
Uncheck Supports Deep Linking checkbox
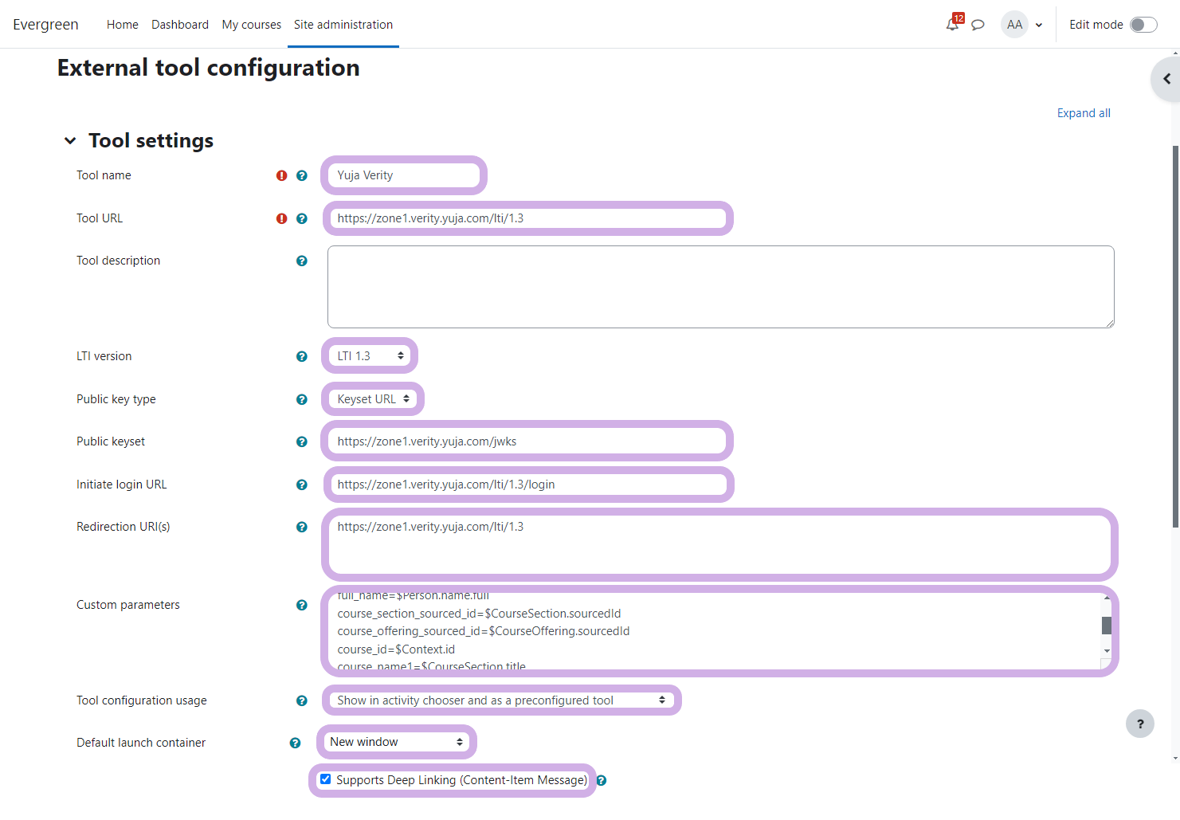[x=326, y=779]
